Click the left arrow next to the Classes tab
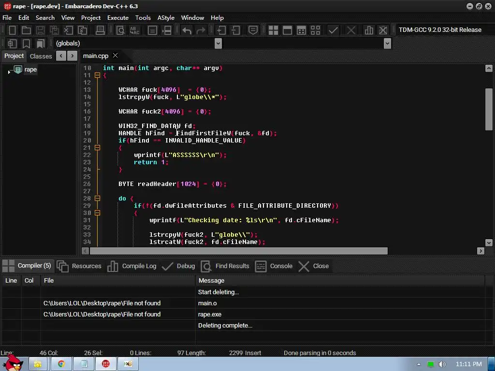This screenshot has height=371, width=495. pyautogui.click(x=61, y=56)
